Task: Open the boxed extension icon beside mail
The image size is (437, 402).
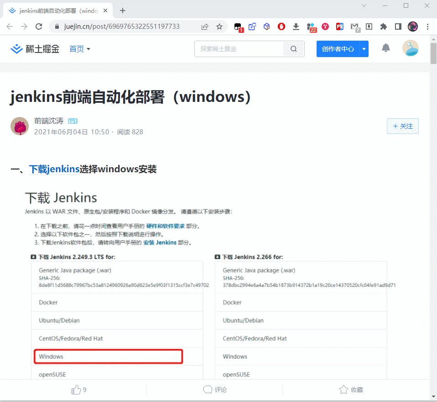Action: tap(369, 26)
